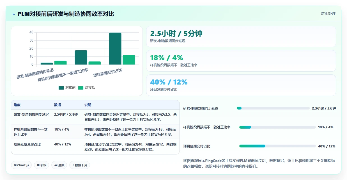
Task: Click description text mentioning 两者相差14
Action: click(130, 132)
